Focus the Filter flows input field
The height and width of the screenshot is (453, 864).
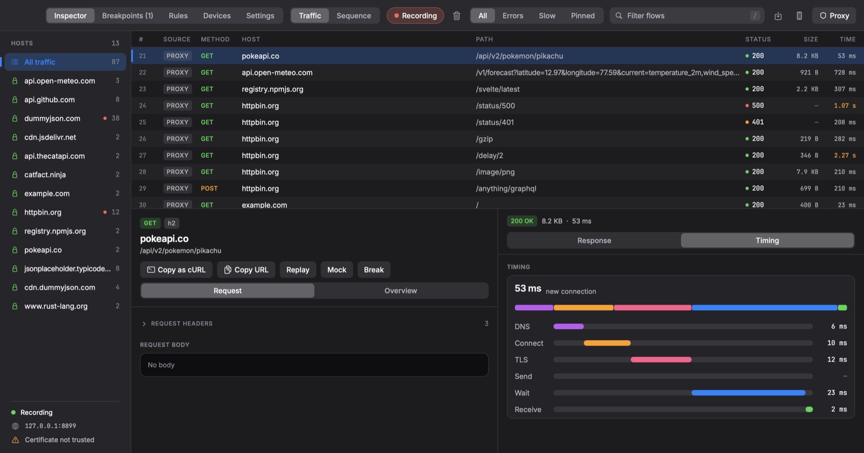click(686, 15)
